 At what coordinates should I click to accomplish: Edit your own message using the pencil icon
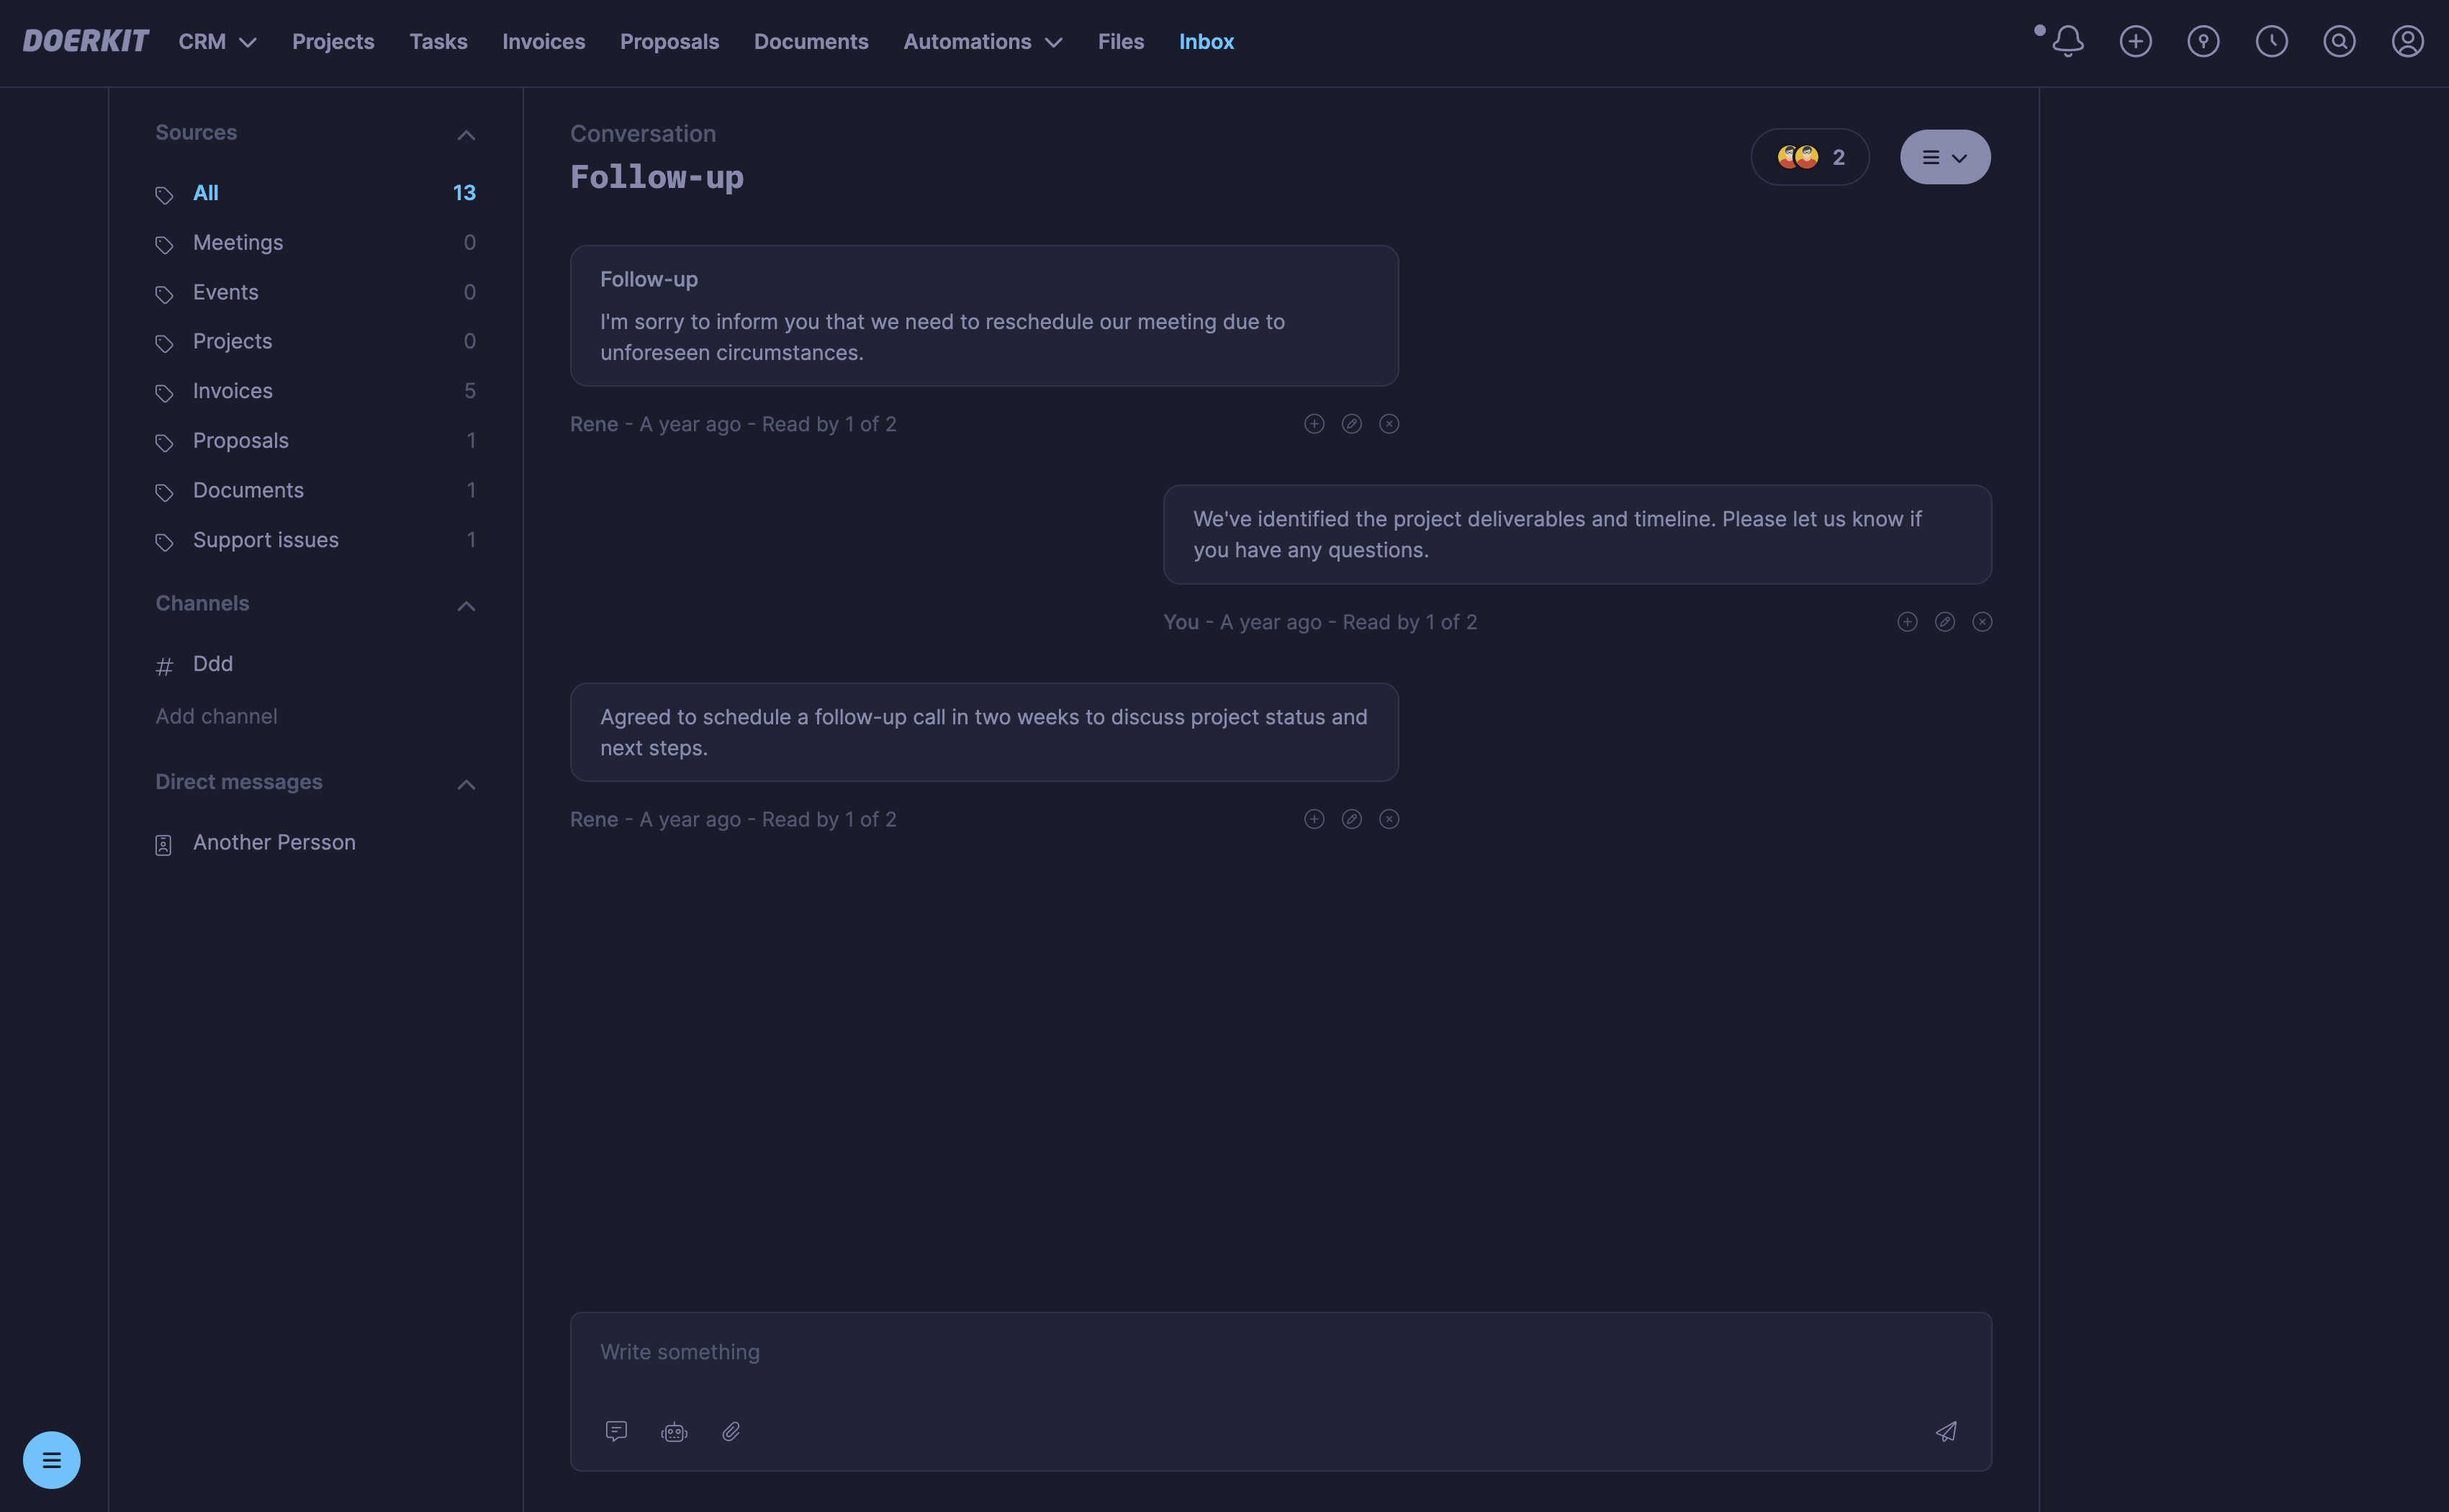[1945, 621]
